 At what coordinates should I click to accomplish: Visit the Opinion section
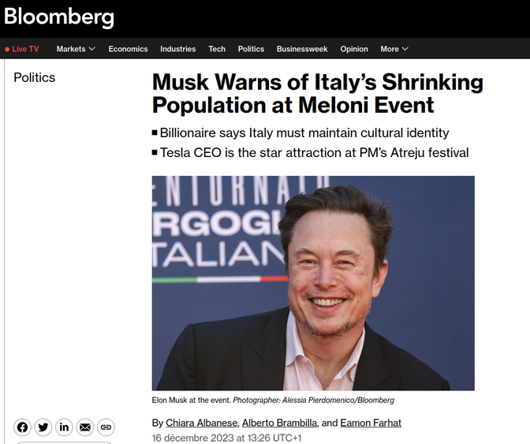(x=354, y=49)
